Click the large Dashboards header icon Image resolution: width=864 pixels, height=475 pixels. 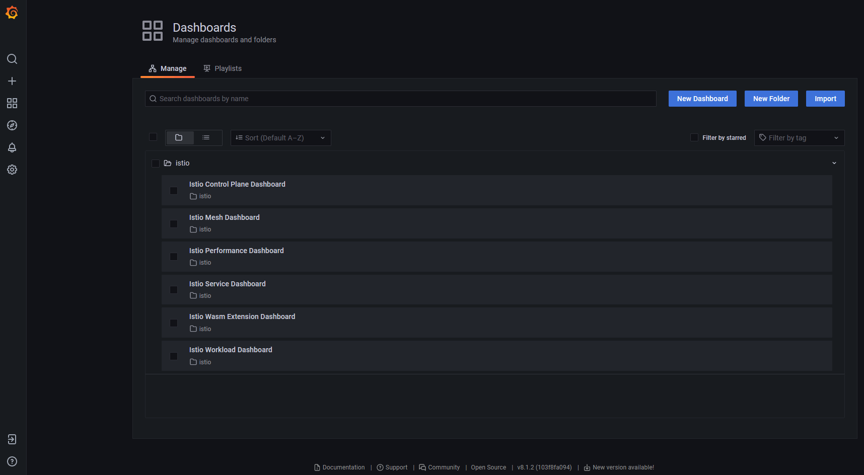pos(153,31)
